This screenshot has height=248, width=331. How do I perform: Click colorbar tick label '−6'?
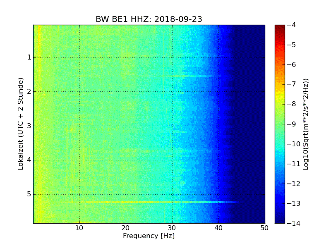click(x=292, y=64)
